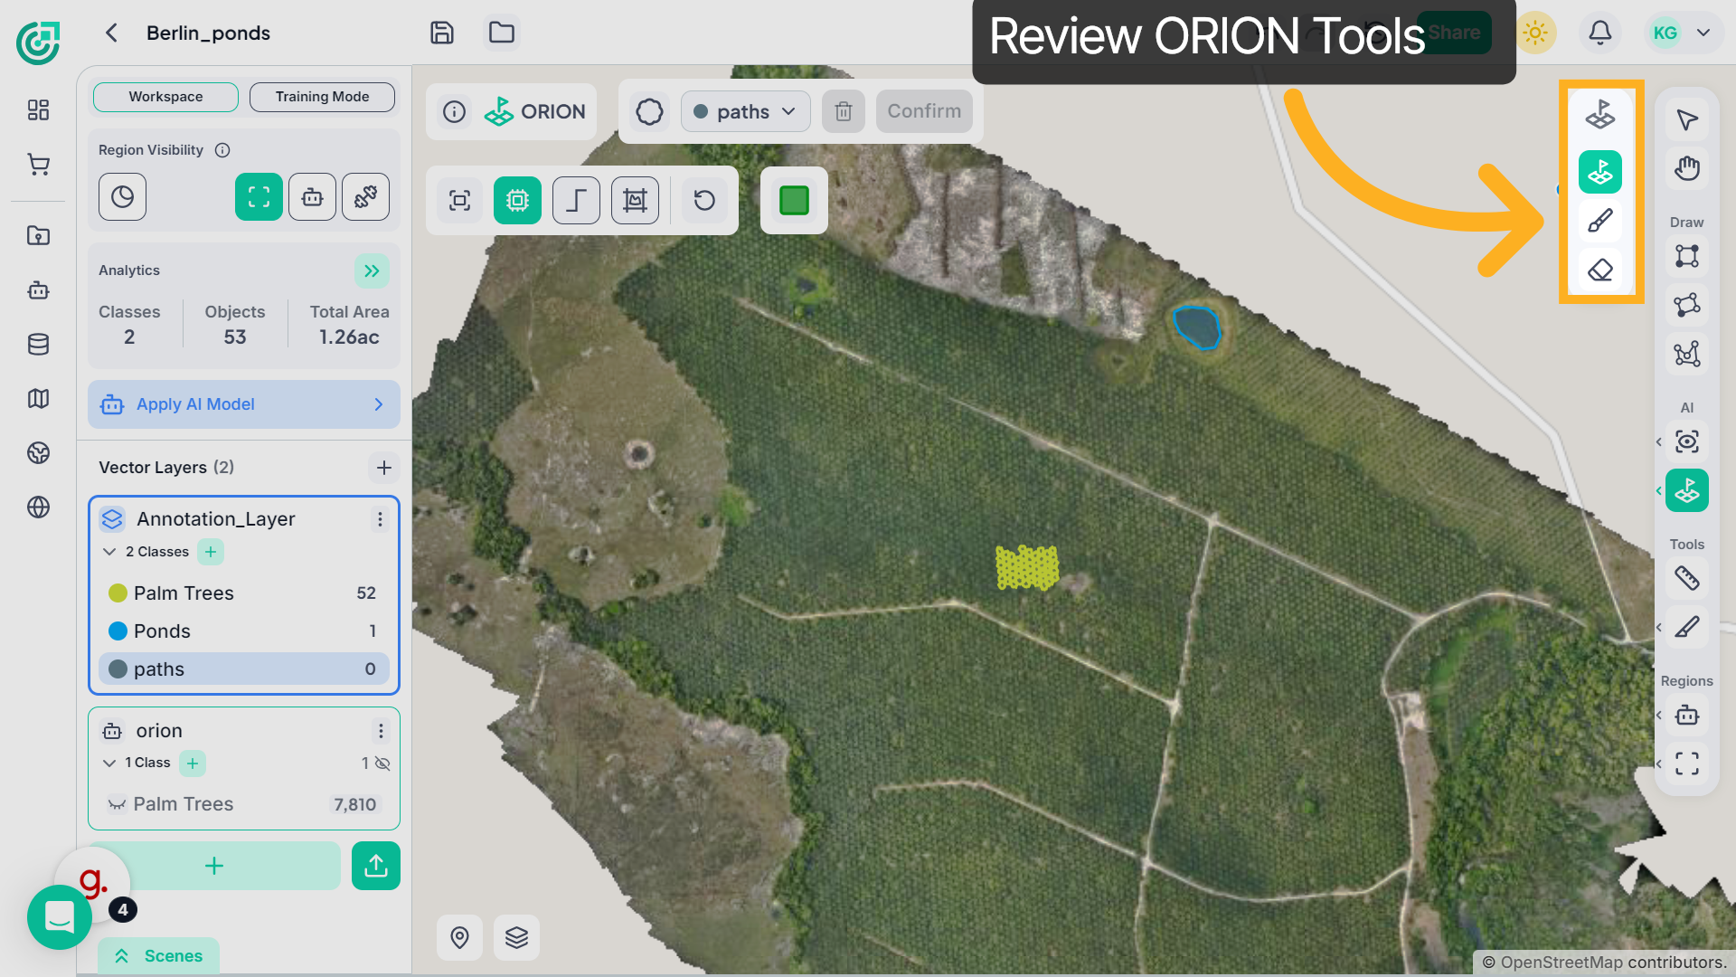Viewport: 1736px width, 977px height.
Task: Toggle the pie chart region visibility button
Action: 122,197
